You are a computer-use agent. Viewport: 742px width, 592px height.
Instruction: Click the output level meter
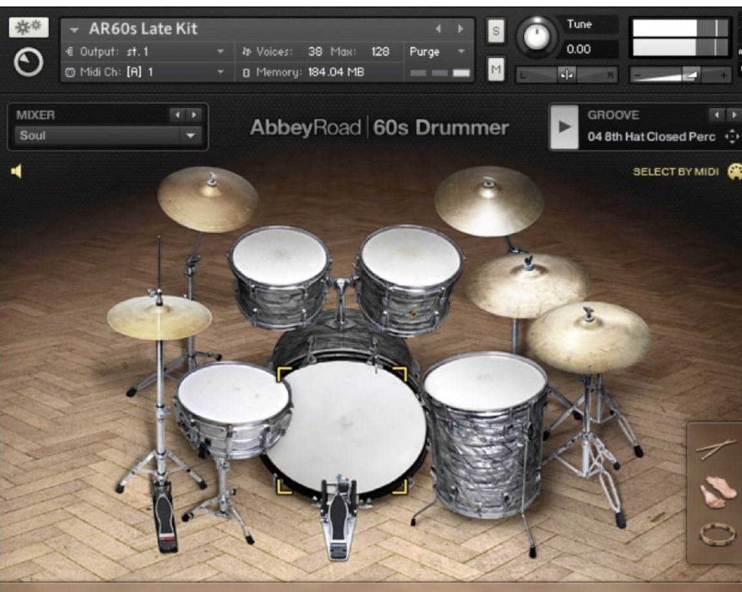tap(680, 38)
